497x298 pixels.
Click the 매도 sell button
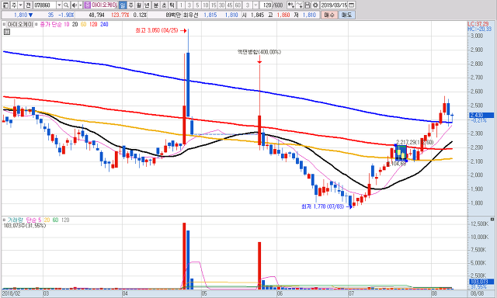[347, 15]
